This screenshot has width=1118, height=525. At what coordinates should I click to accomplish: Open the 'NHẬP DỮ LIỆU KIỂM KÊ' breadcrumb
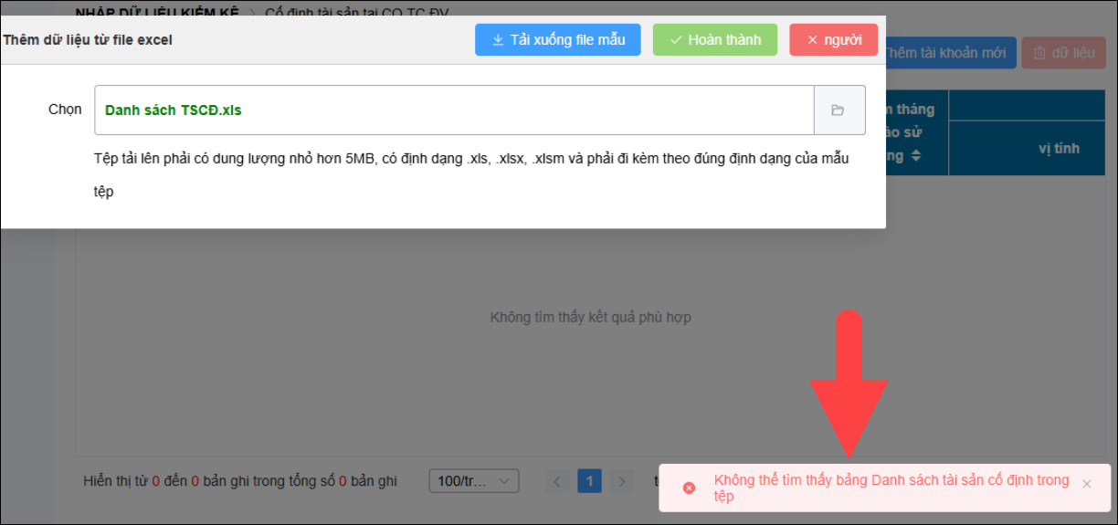[x=157, y=12]
